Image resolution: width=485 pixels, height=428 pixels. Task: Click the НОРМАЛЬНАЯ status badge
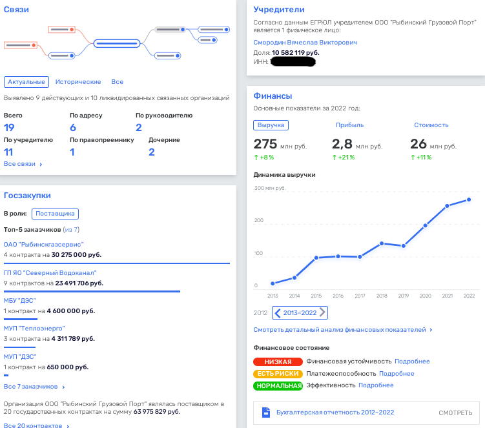click(x=278, y=385)
